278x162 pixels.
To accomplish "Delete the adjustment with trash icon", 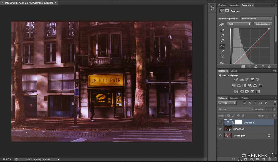I will point(269,66).
